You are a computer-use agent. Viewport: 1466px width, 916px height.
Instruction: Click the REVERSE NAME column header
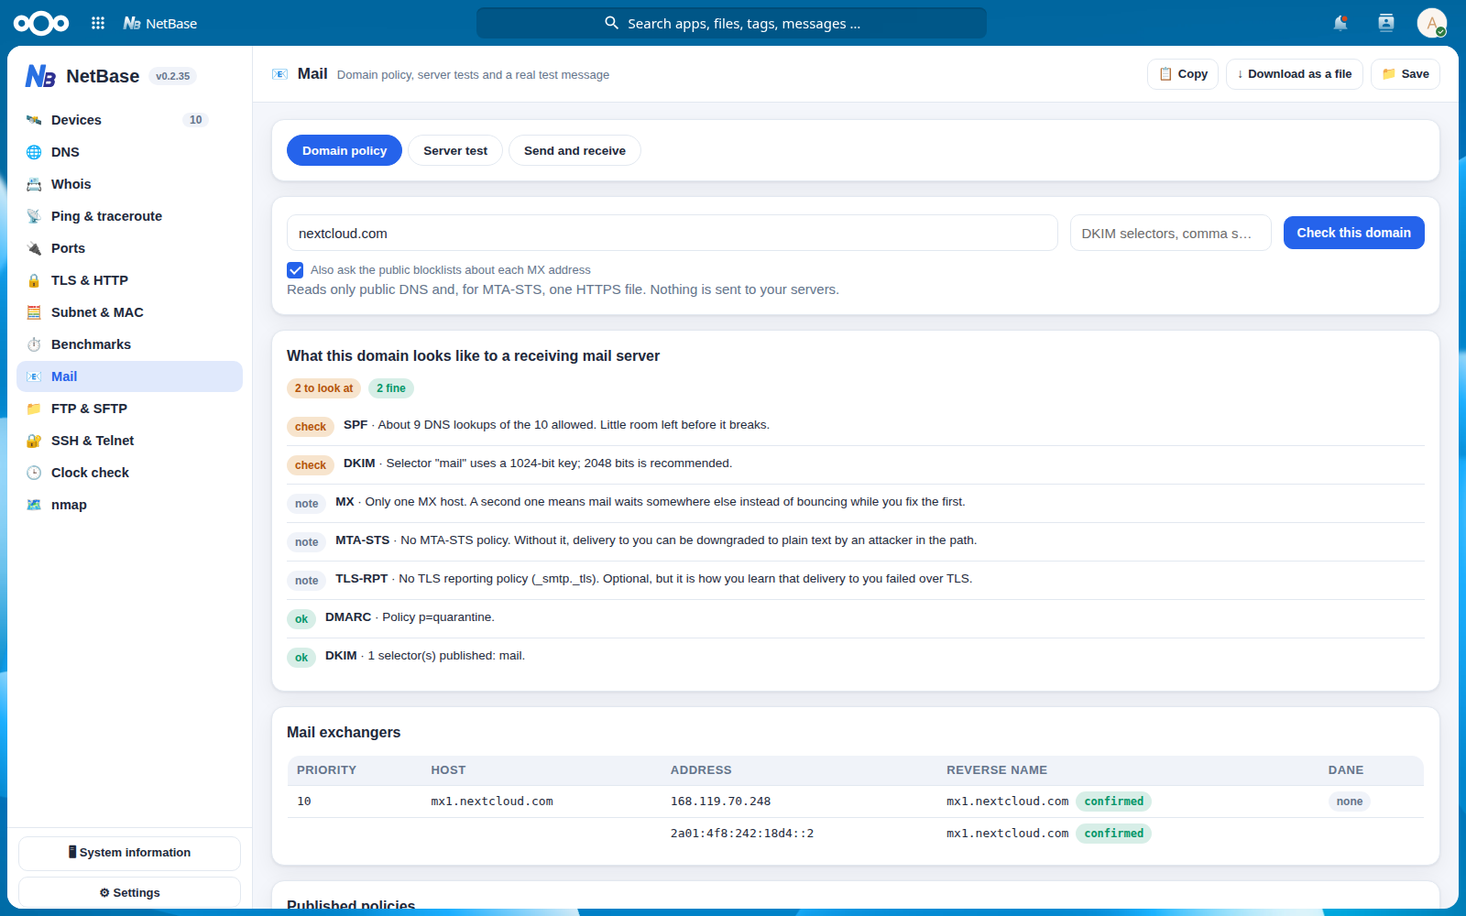click(x=997, y=770)
